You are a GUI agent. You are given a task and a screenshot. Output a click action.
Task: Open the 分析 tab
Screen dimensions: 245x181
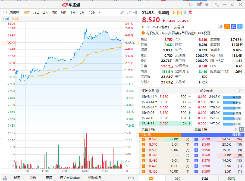point(178,178)
